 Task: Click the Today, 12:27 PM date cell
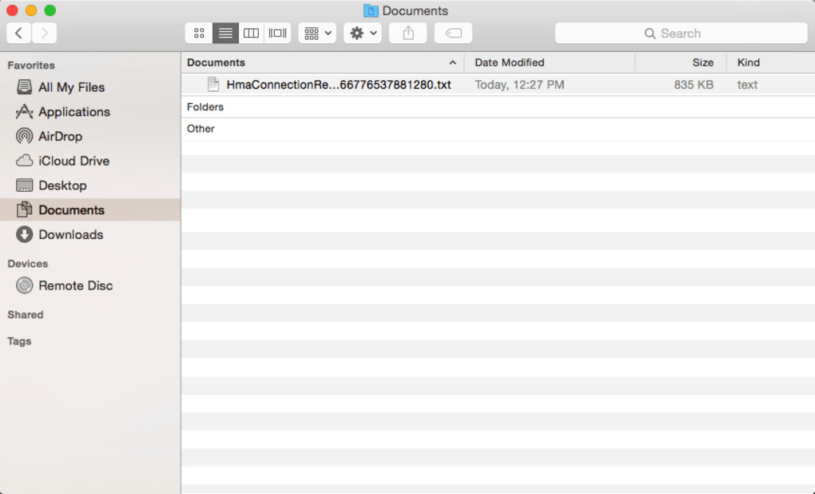[x=519, y=85]
